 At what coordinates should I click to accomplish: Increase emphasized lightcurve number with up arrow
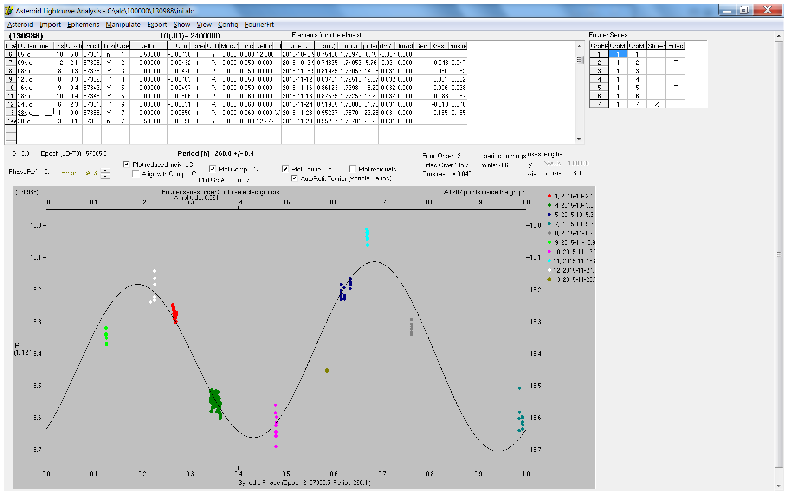pos(106,171)
